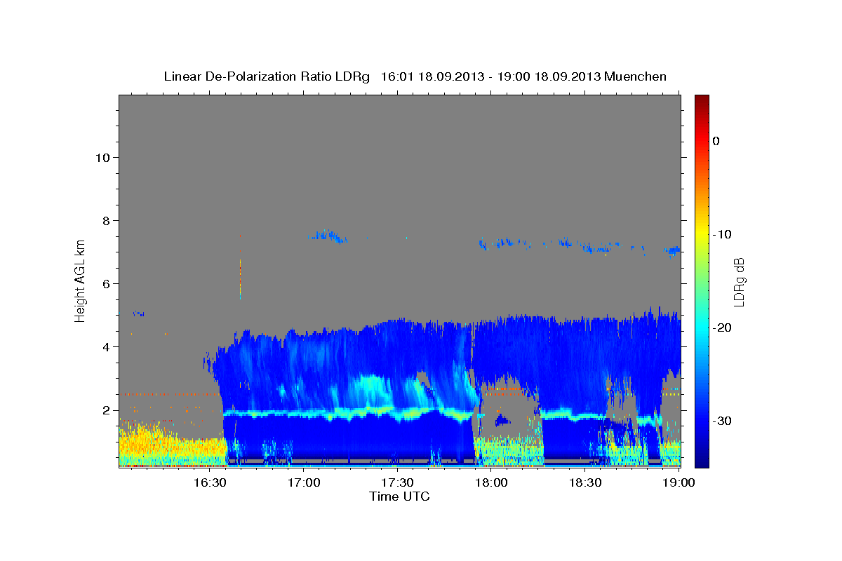Click the 16:30 time tick label
This screenshot has height=561, width=842.
pos(209,482)
